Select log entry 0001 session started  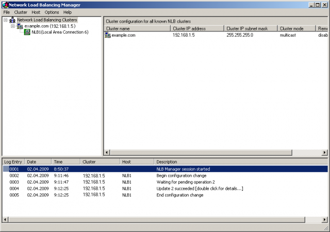165,169
